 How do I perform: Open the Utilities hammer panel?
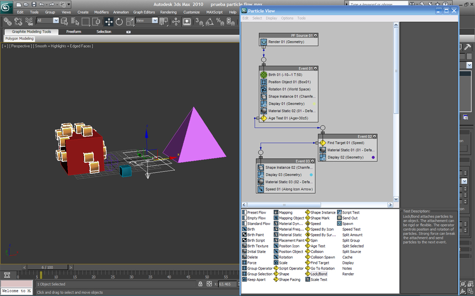468,46
